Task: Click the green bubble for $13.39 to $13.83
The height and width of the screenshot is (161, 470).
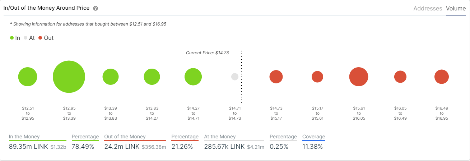Action: 111,77
